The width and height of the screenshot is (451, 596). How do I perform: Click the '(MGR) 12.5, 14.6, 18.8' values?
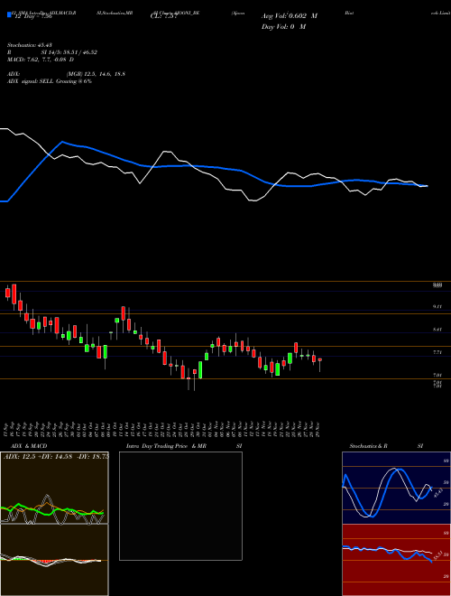point(96,74)
